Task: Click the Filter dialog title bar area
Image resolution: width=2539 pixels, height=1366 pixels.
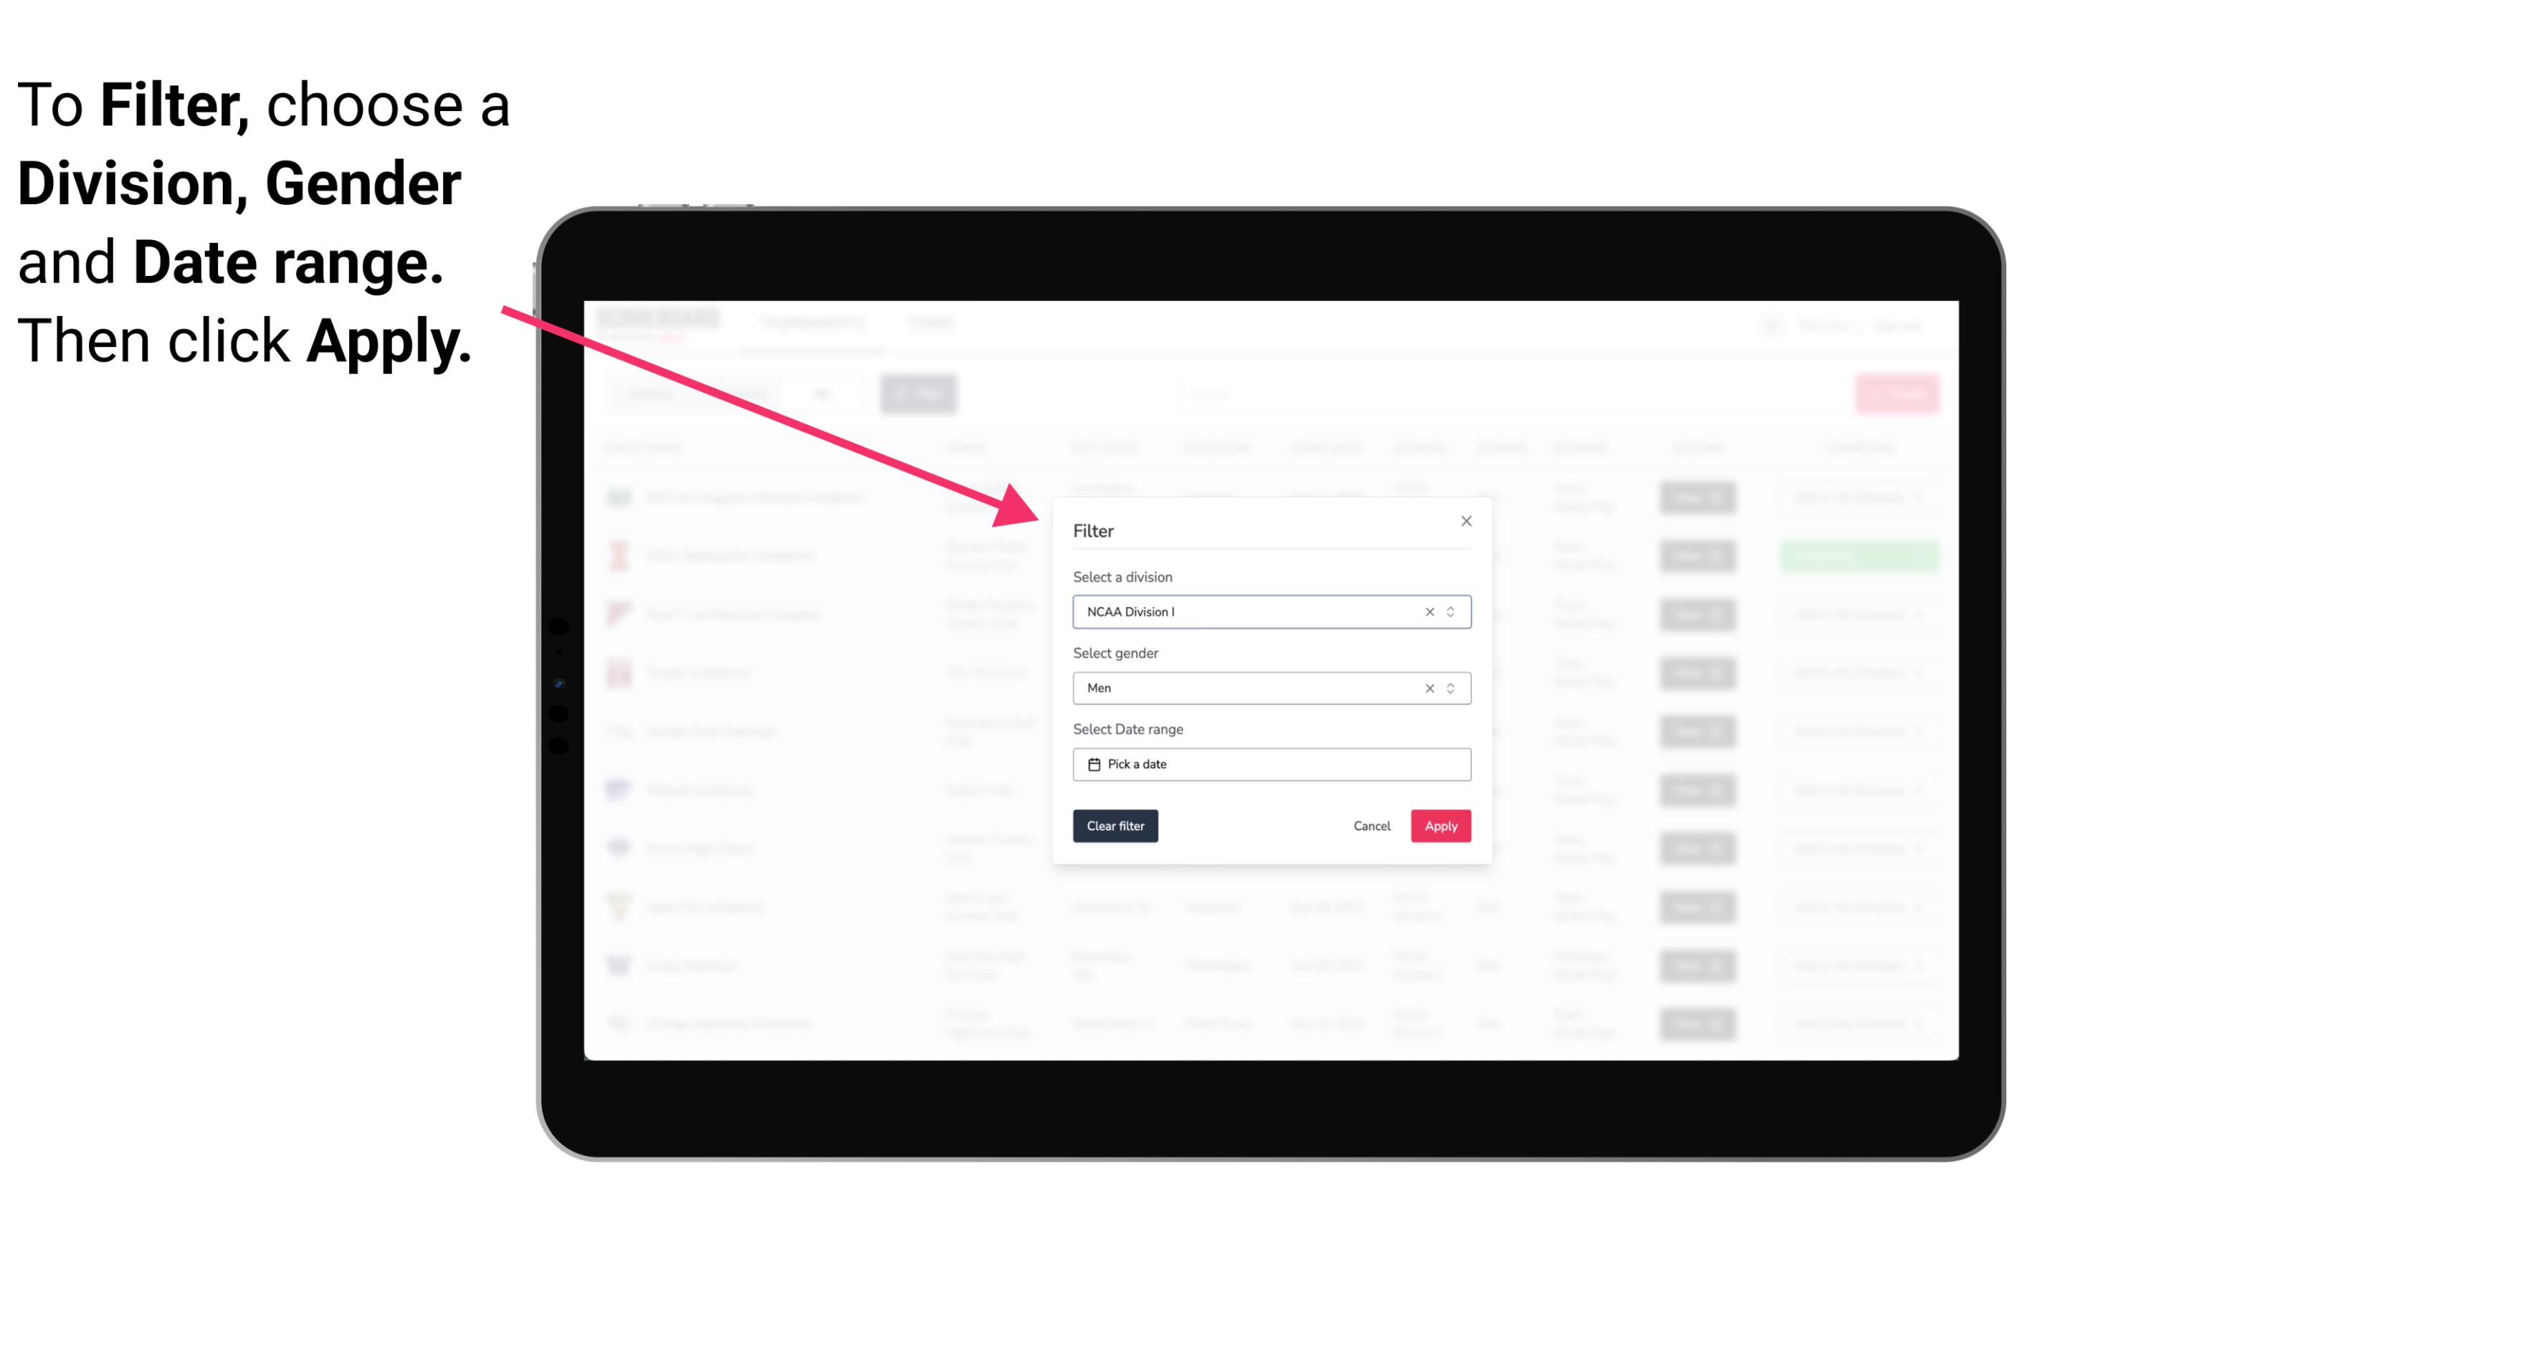Action: [1270, 528]
